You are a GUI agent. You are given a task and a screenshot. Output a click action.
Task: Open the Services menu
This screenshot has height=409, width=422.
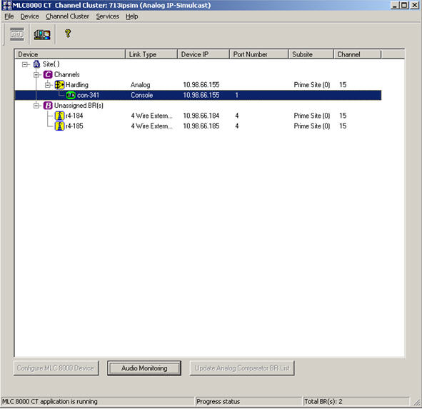pos(107,16)
